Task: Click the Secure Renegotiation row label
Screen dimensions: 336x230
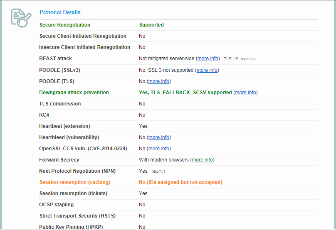Action: [64, 25]
